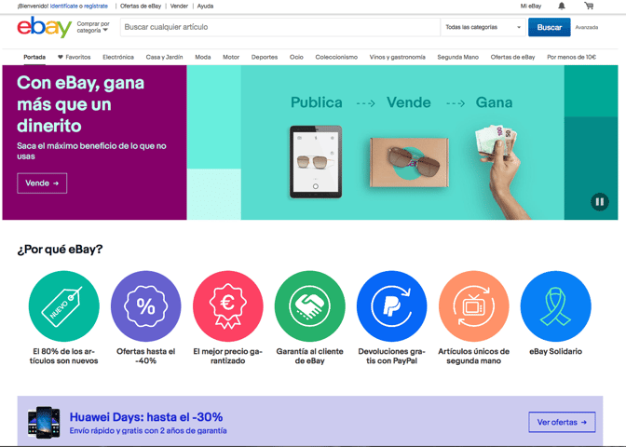Click 'Artículos únicos de segunda mano' label
Image resolution: width=626 pixels, height=447 pixels.
[x=474, y=356]
